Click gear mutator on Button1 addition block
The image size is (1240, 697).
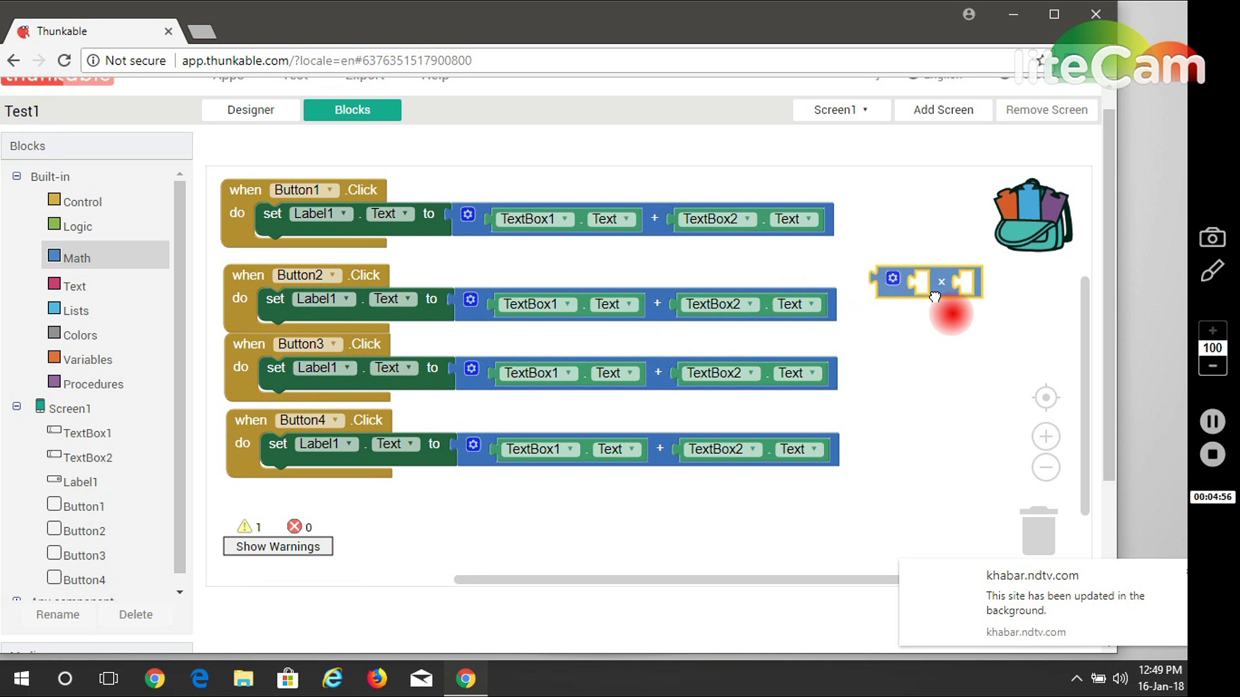[x=468, y=214]
